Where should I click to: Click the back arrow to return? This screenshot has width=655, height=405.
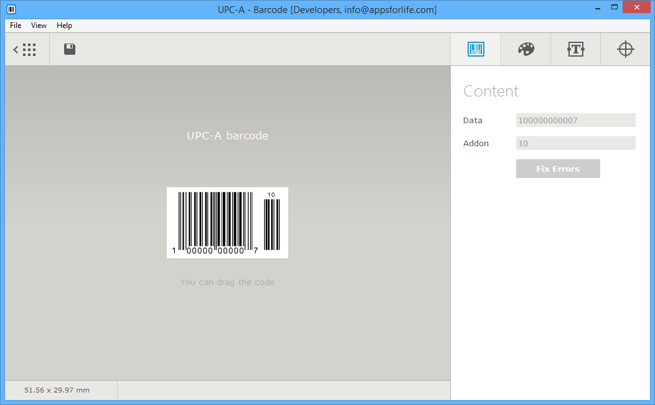pyautogui.click(x=16, y=49)
